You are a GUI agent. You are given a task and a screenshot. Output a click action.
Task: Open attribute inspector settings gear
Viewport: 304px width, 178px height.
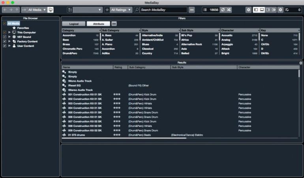tap(248, 10)
